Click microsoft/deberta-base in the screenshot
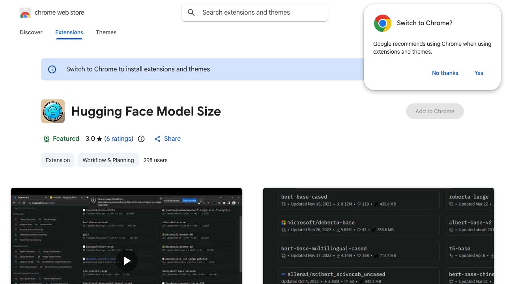Viewport: 505px width, 284px height. 321,222
